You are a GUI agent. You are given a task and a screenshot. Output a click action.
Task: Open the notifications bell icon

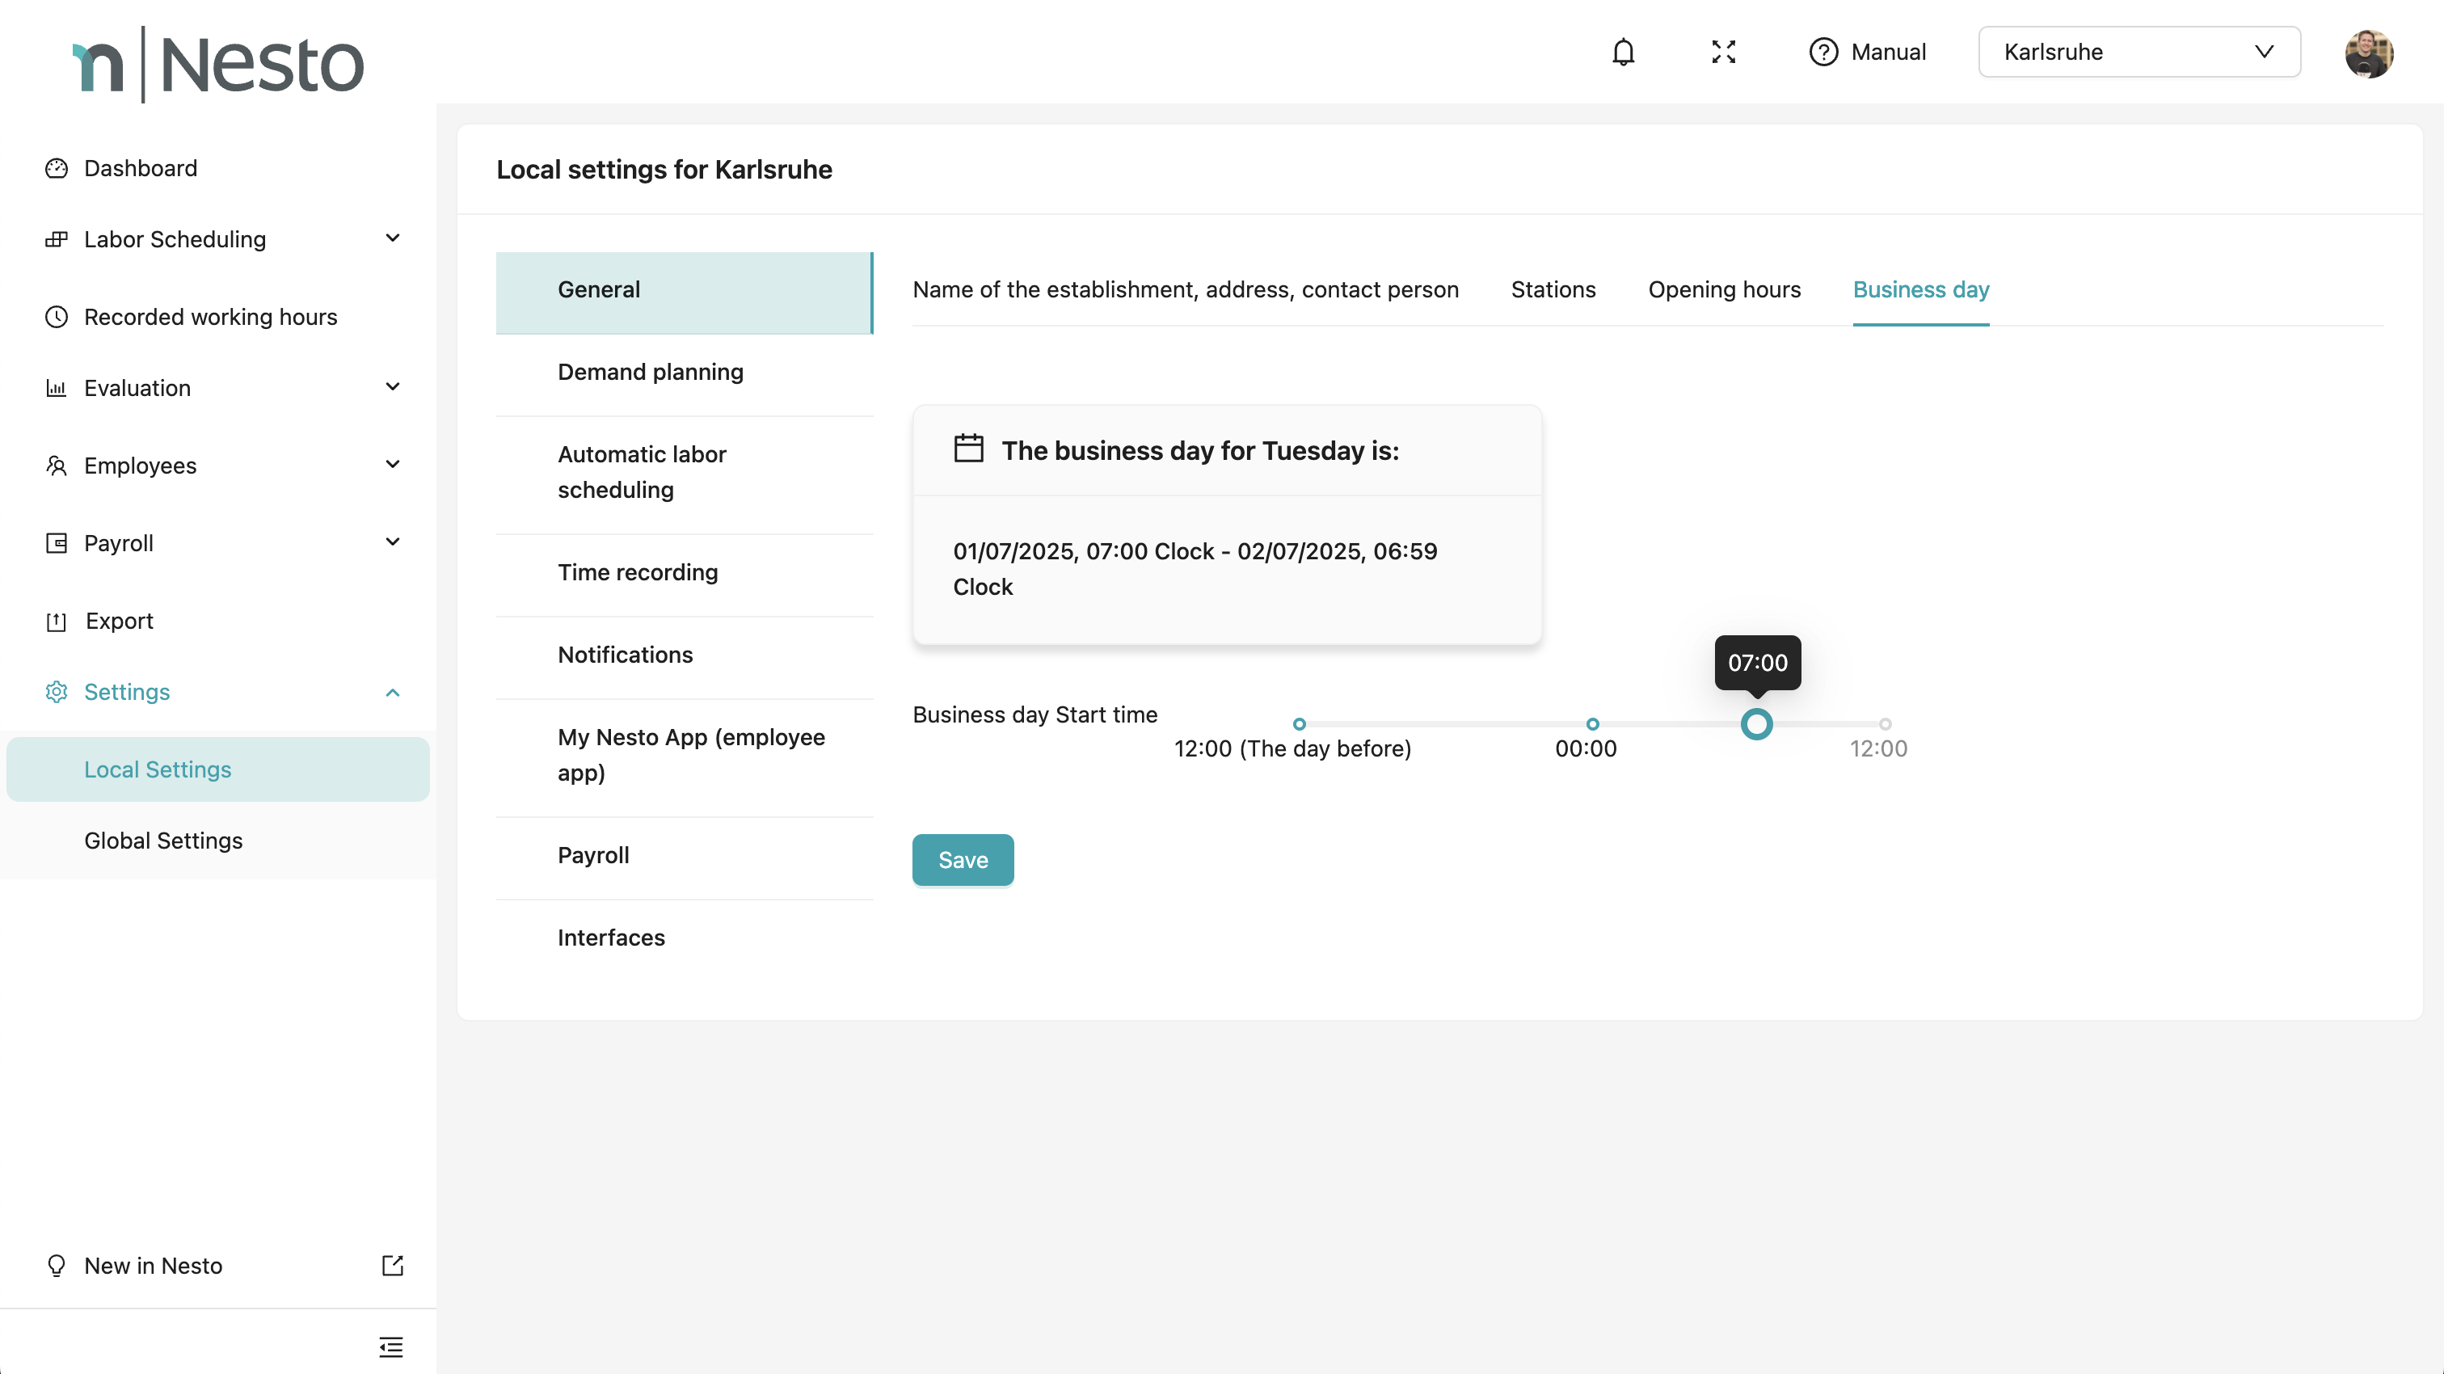coord(1624,53)
